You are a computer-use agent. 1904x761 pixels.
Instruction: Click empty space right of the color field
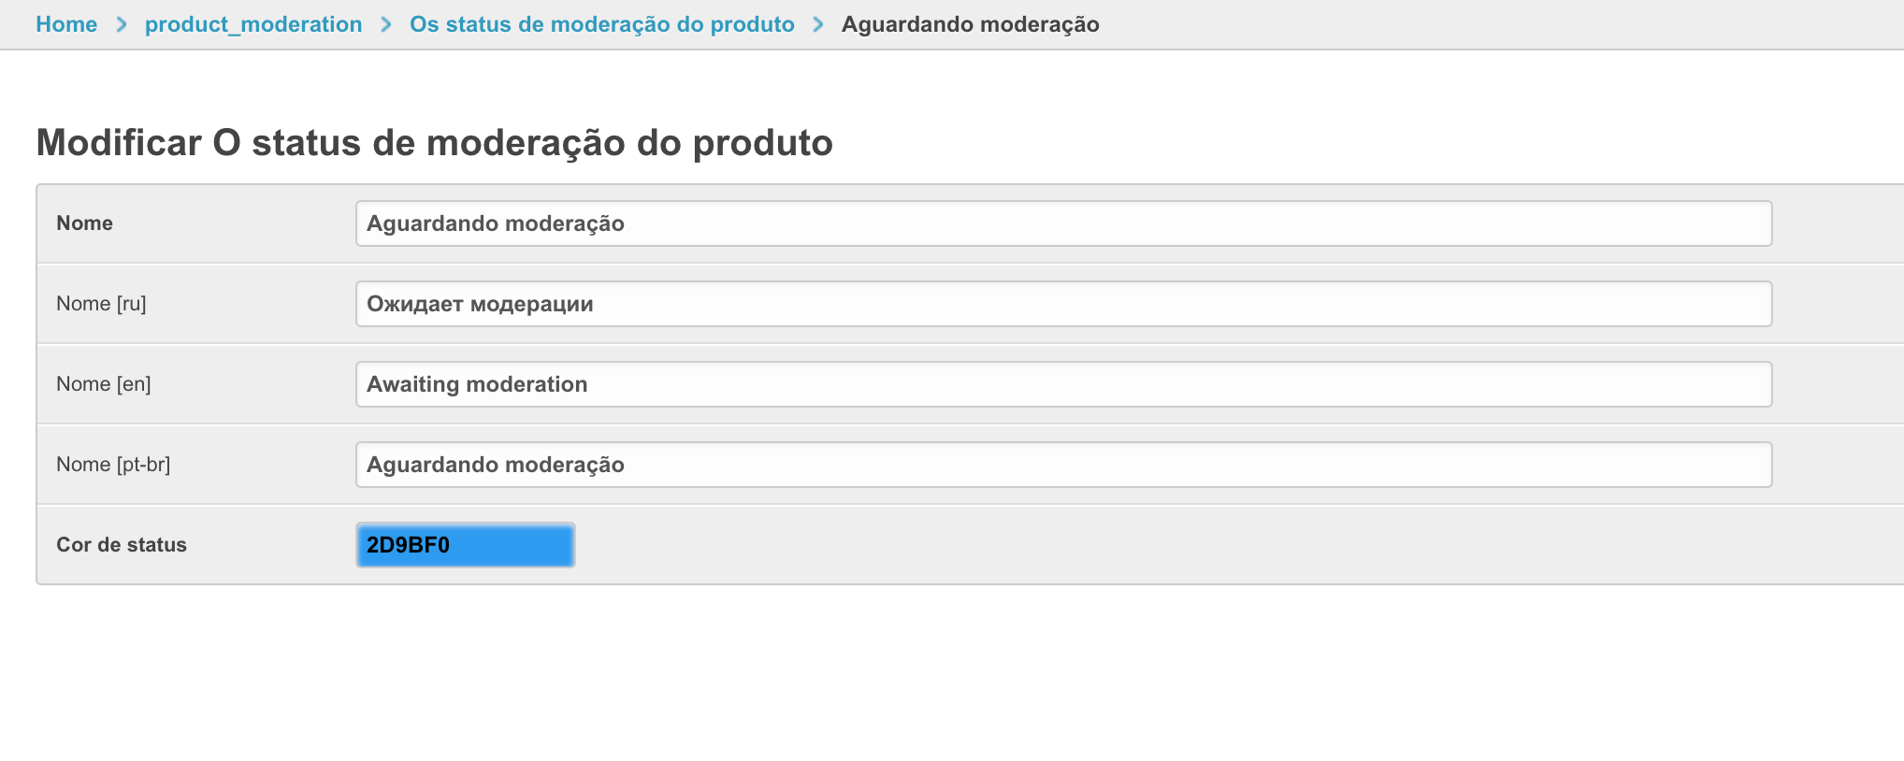tap(1122, 545)
